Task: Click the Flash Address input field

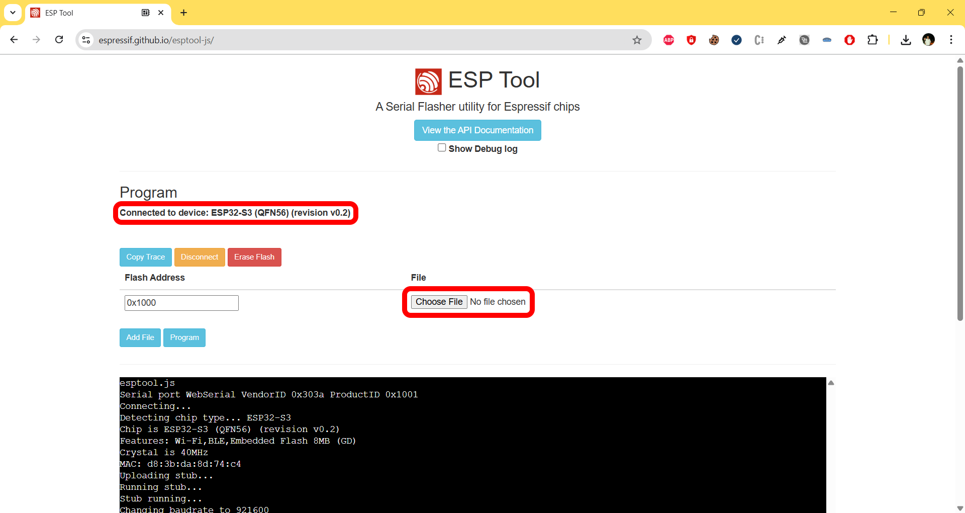Action: pyautogui.click(x=181, y=303)
